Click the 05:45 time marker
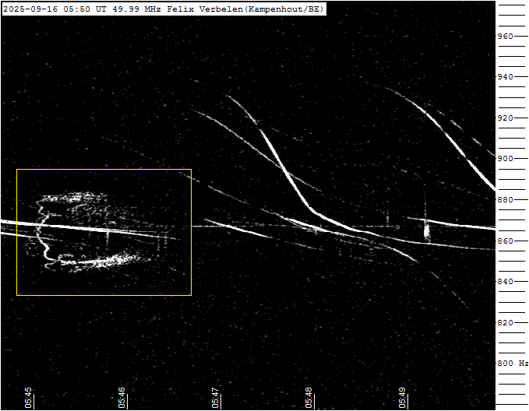 (29, 397)
